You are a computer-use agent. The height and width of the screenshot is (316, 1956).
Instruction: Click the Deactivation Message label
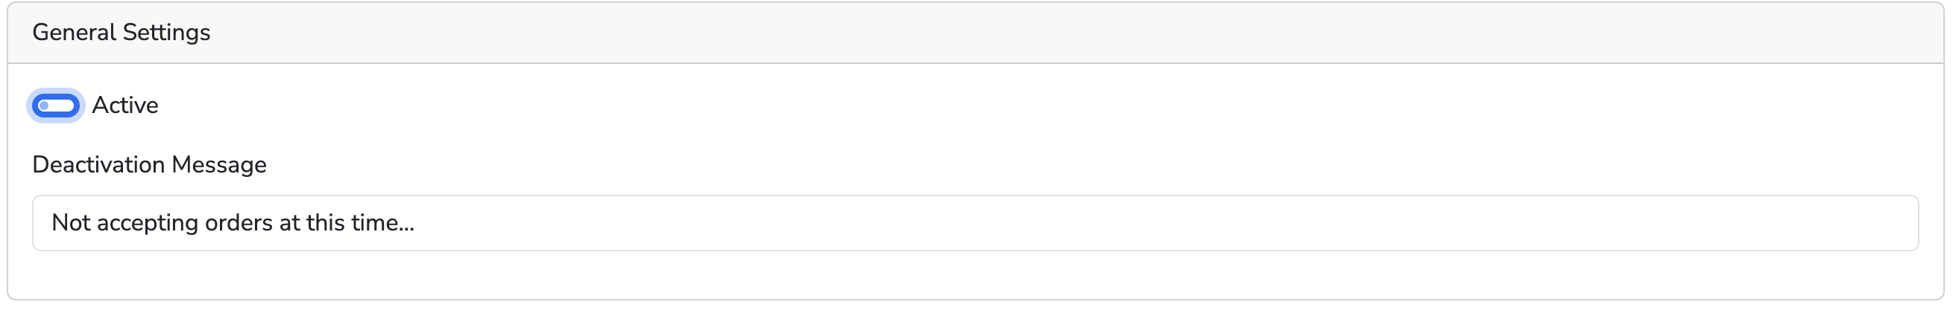click(149, 164)
